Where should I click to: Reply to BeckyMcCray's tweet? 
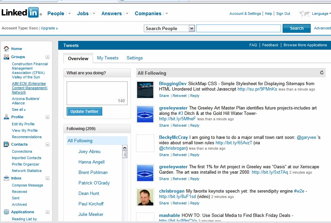point(195,155)
